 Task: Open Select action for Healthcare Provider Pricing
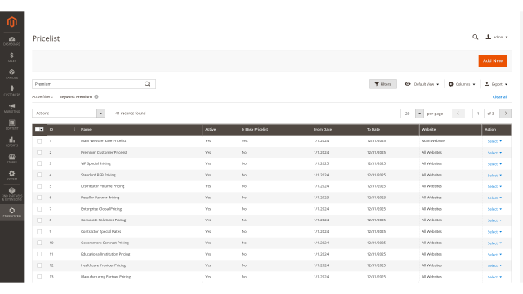[494, 265]
